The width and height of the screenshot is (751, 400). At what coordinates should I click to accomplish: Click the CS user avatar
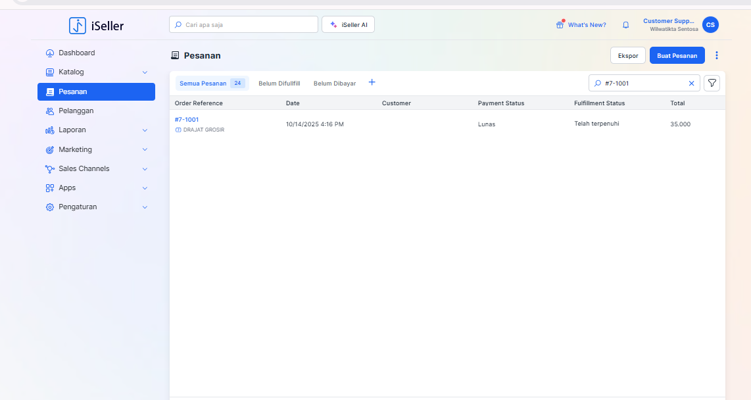(x=710, y=25)
